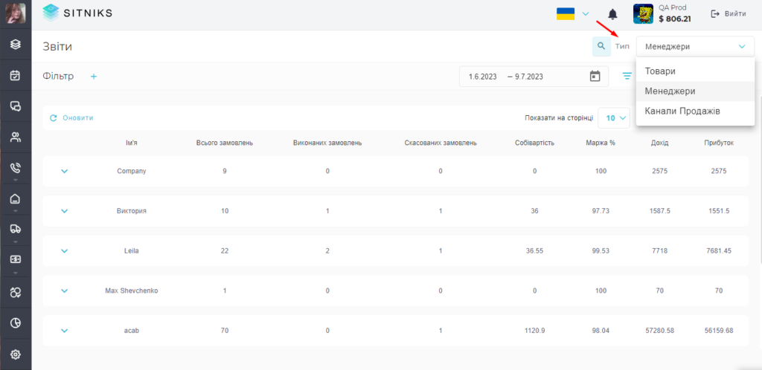Image resolution: width=762 pixels, height=370 pixels.
Task: Click the Вийти logout button
Action: (729, 13)
